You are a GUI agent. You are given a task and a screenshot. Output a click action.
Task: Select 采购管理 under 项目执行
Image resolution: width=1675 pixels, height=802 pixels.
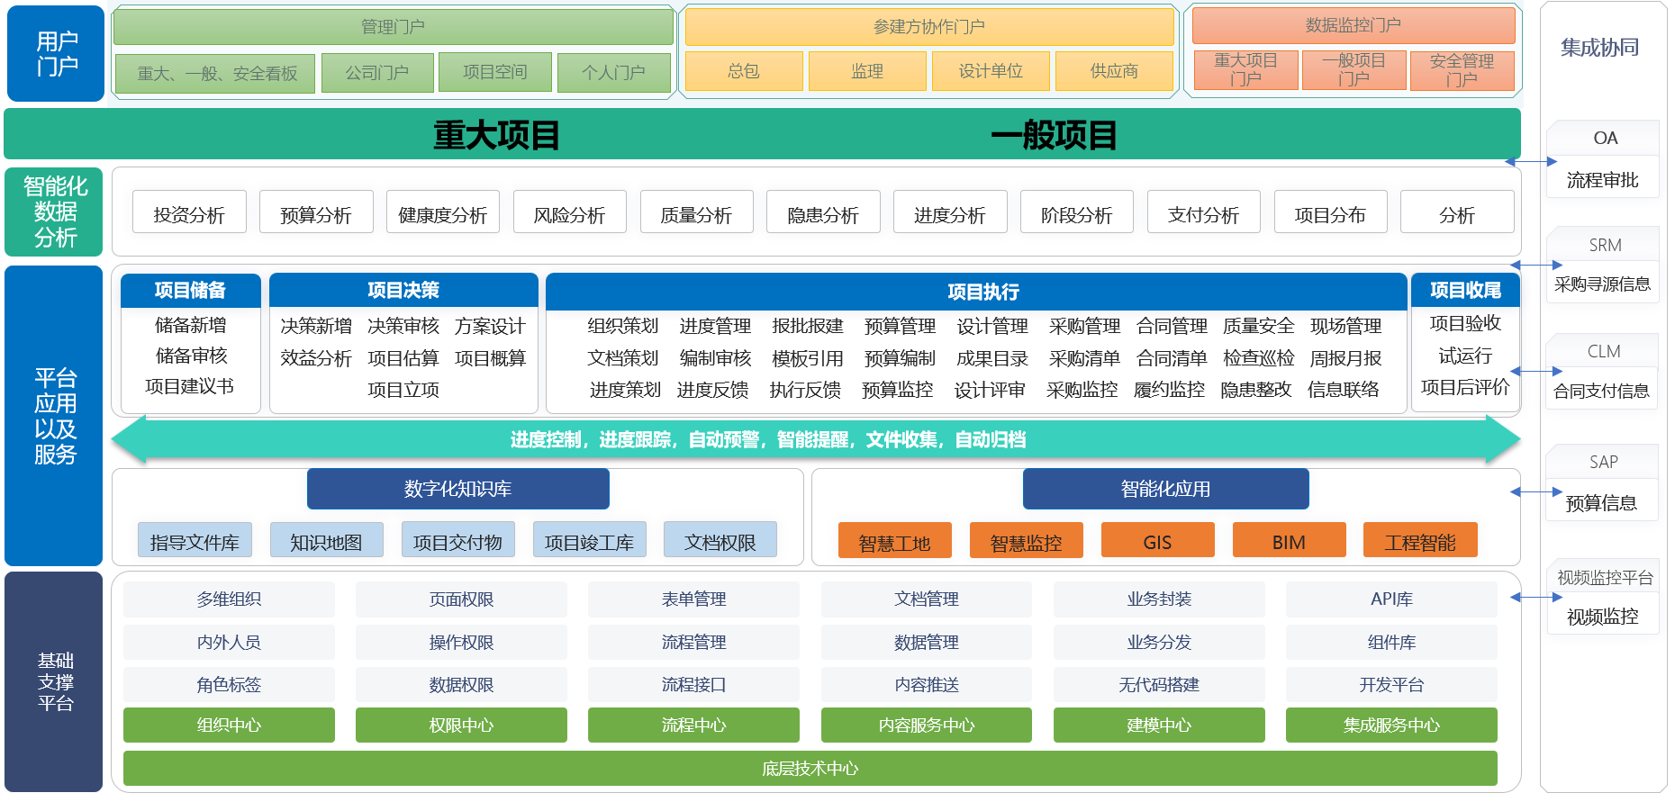[x=1084, y=326]
